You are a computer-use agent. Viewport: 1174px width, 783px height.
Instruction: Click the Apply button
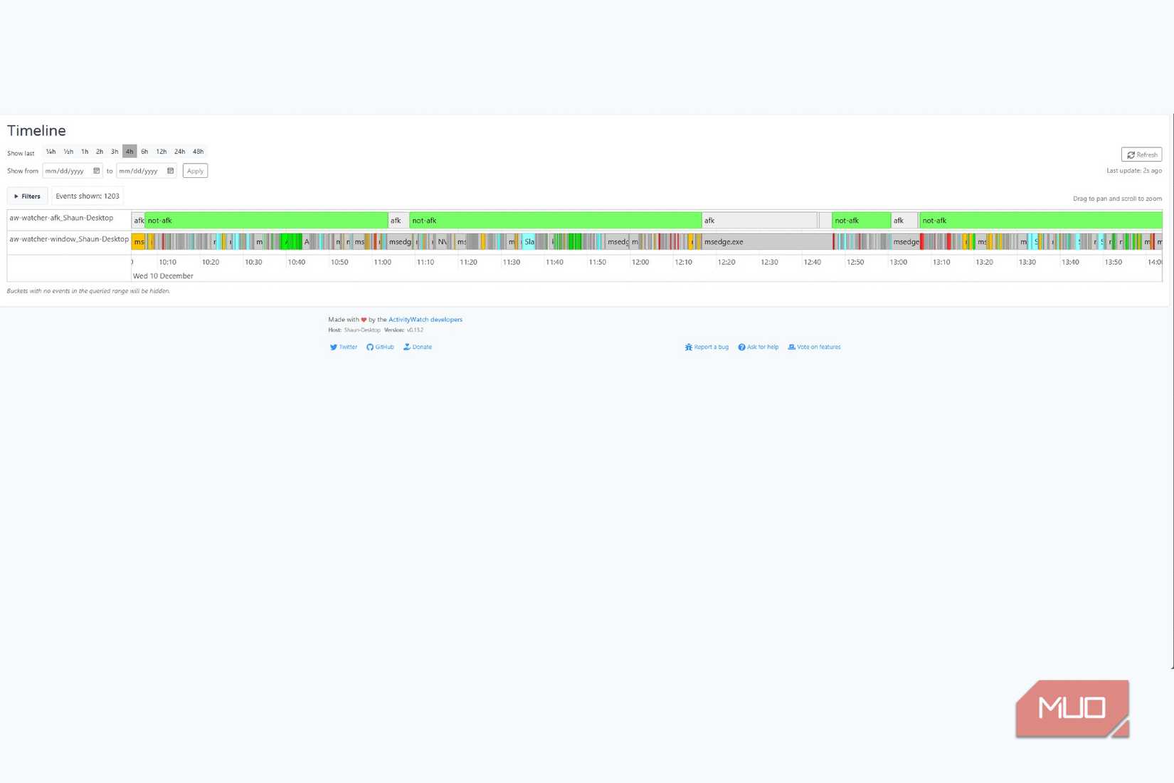195,171
